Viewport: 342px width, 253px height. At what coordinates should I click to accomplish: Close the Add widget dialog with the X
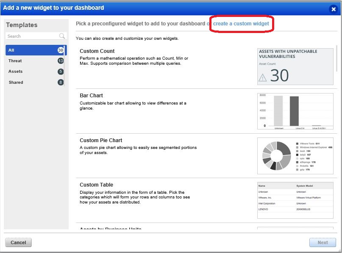point(334,9)
